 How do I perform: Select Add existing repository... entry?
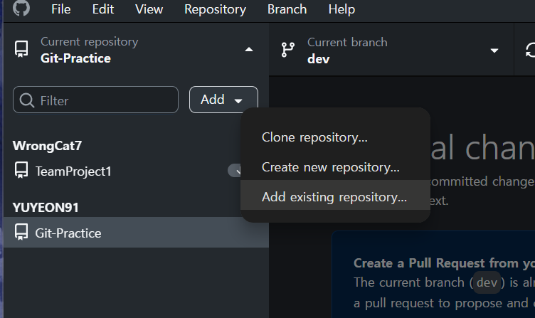click(x=335, y=197)
